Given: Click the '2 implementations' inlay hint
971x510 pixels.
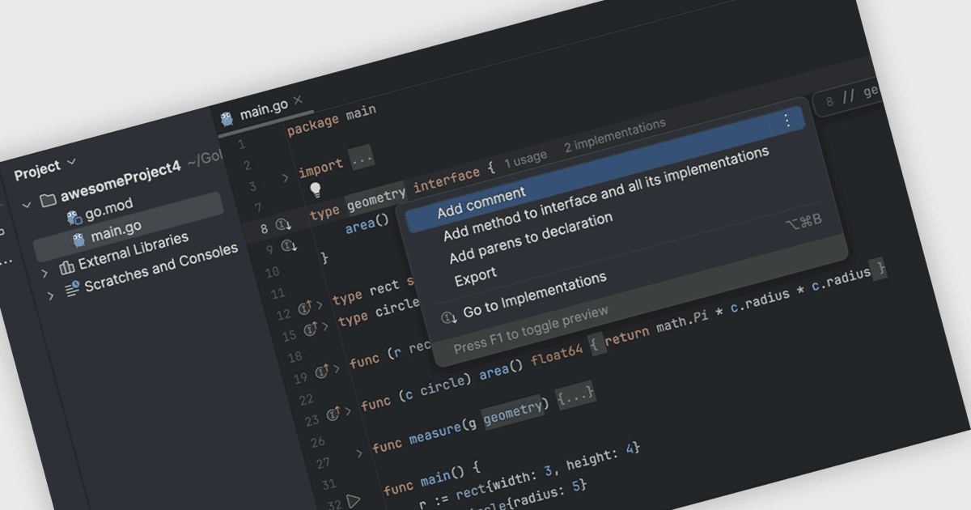Looking at the screenshot, I should coord(615,136).
